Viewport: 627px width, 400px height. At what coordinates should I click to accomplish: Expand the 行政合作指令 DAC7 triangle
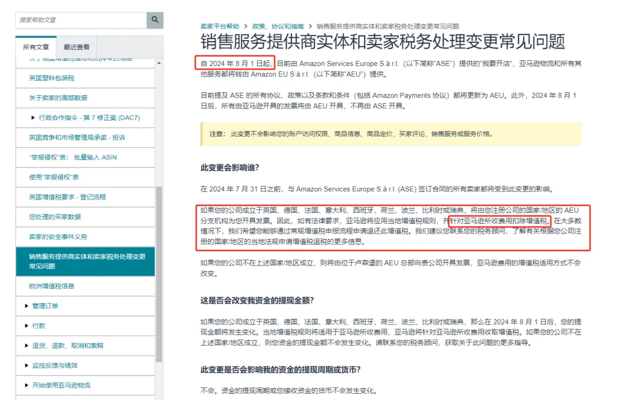click(33, 118)
